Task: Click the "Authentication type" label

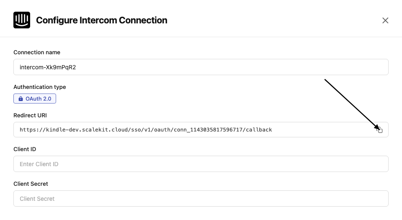Action: [x=40, y=87]
